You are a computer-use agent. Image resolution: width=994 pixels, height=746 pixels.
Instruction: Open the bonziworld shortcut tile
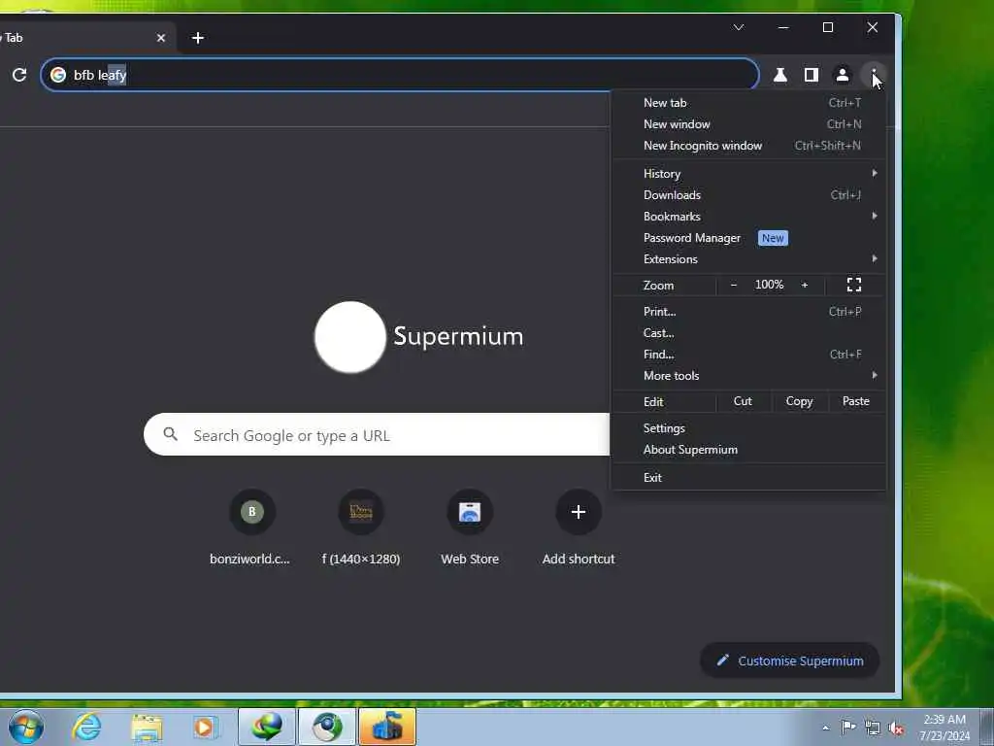pyautogui.click(x=251, y=526)
